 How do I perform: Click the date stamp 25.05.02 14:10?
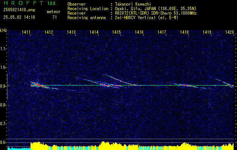click(x=19, y=17)
